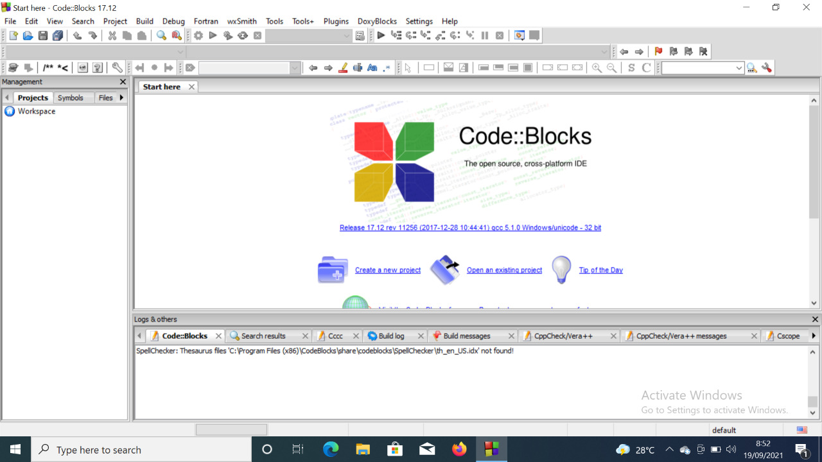Image resolution: width=822 pixels, height=462 pixels.
Task: Toggle selected text only search
Action: 358,68
